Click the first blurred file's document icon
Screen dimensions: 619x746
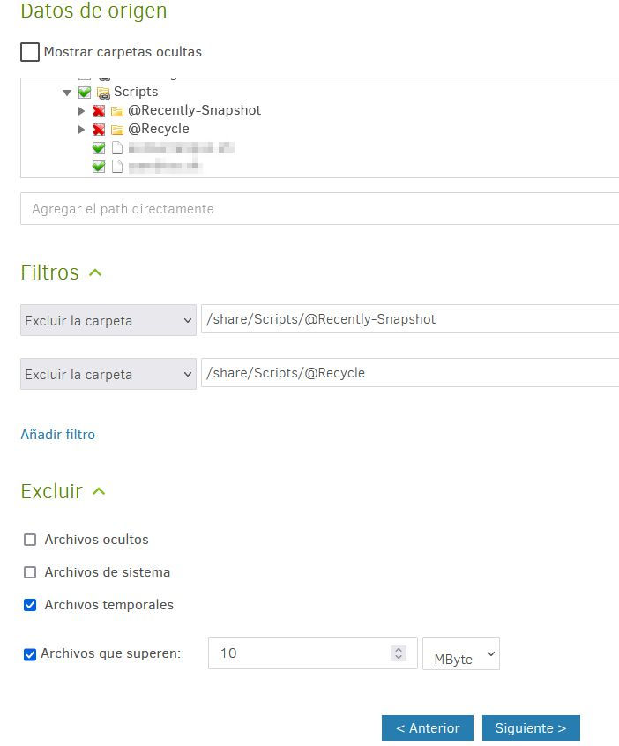[117, 148]
